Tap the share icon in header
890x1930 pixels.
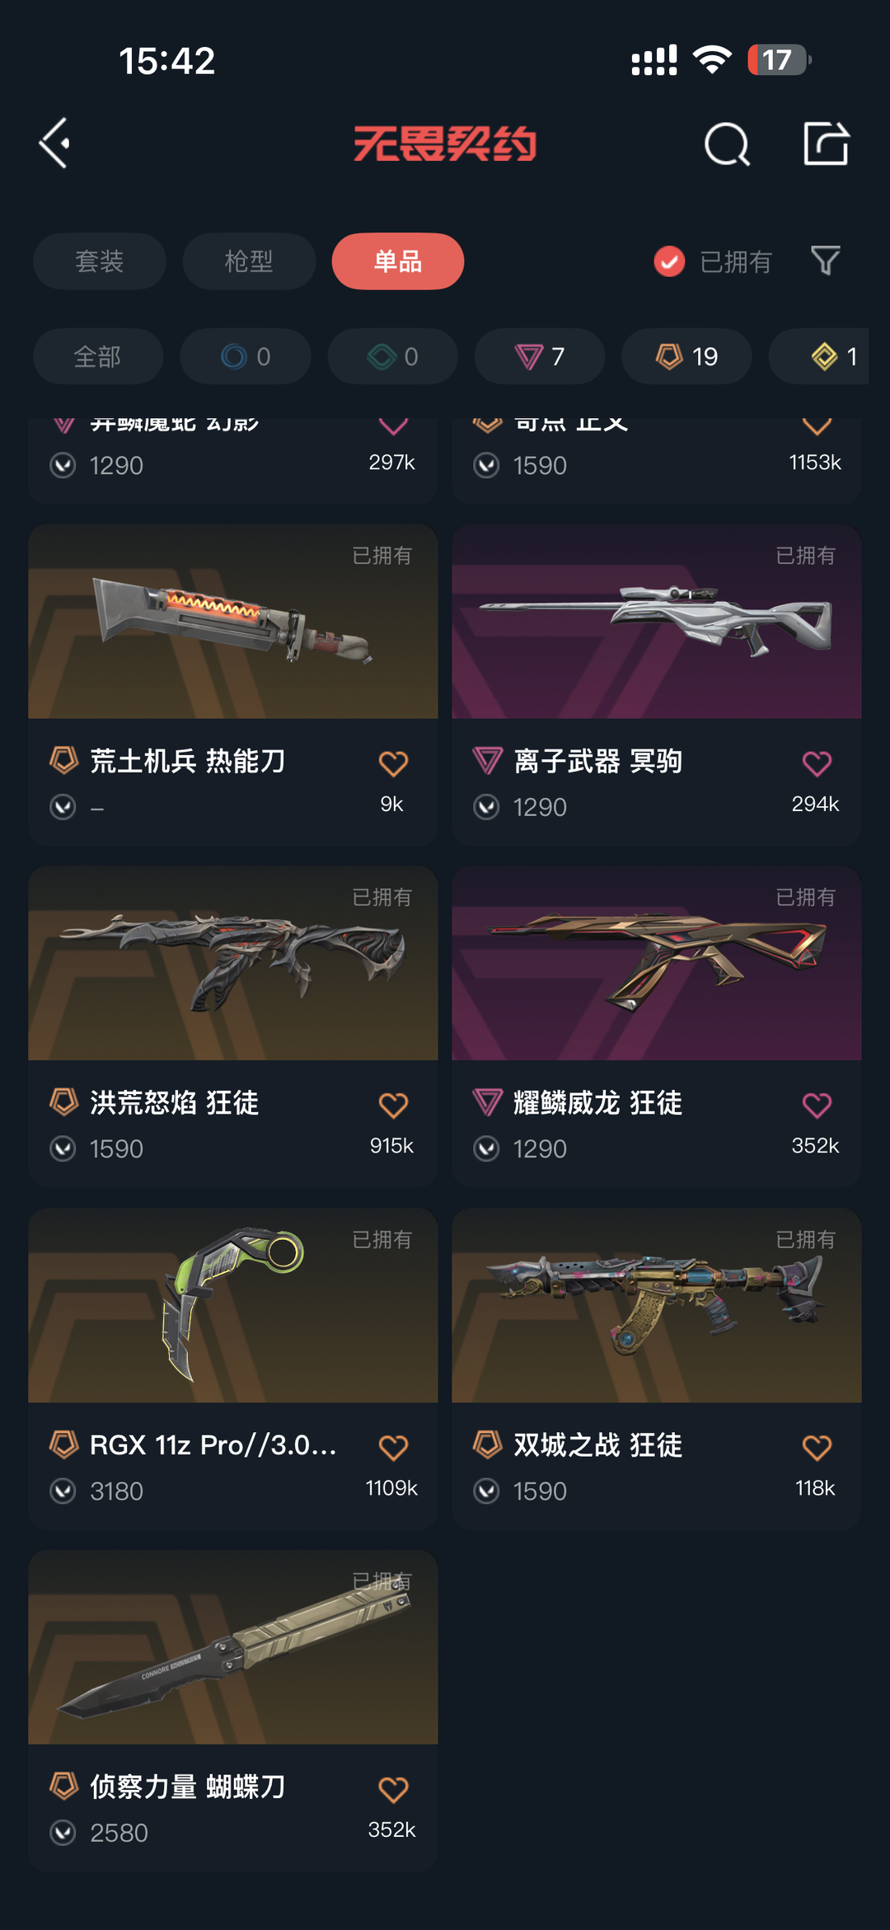[826, 143]
